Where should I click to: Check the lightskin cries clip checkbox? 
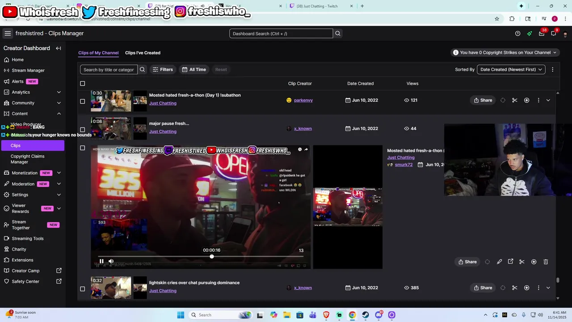pyautogui.click(x=82, y=289)
